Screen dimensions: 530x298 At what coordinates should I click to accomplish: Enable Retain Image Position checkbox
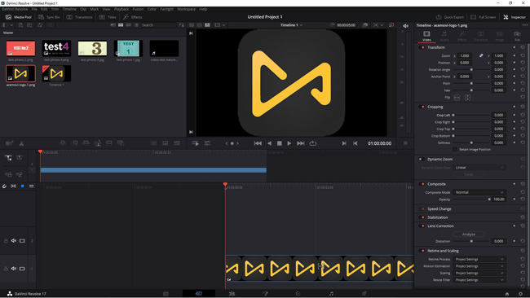(455, 149)
